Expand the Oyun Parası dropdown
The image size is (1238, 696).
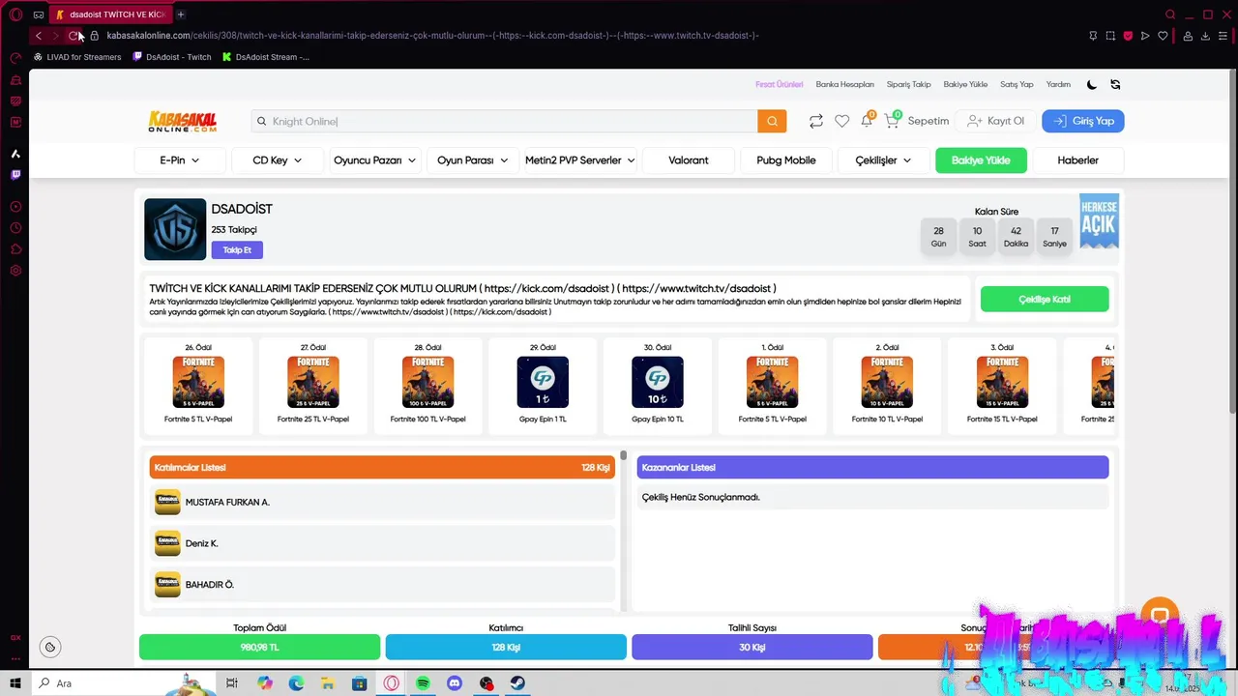(x=473, y=160)
